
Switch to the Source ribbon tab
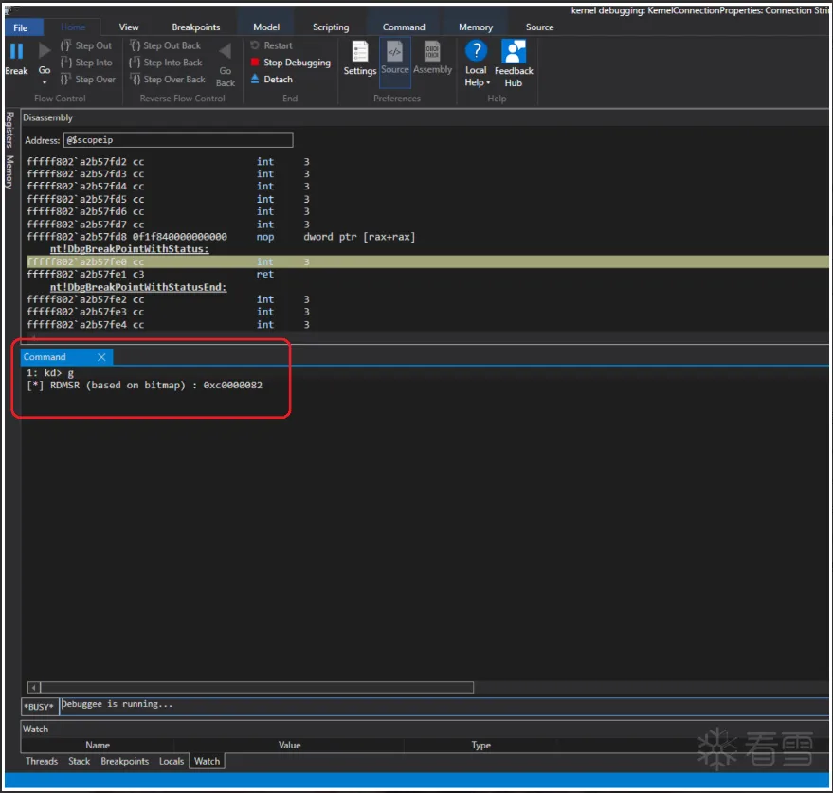point(539,27)
